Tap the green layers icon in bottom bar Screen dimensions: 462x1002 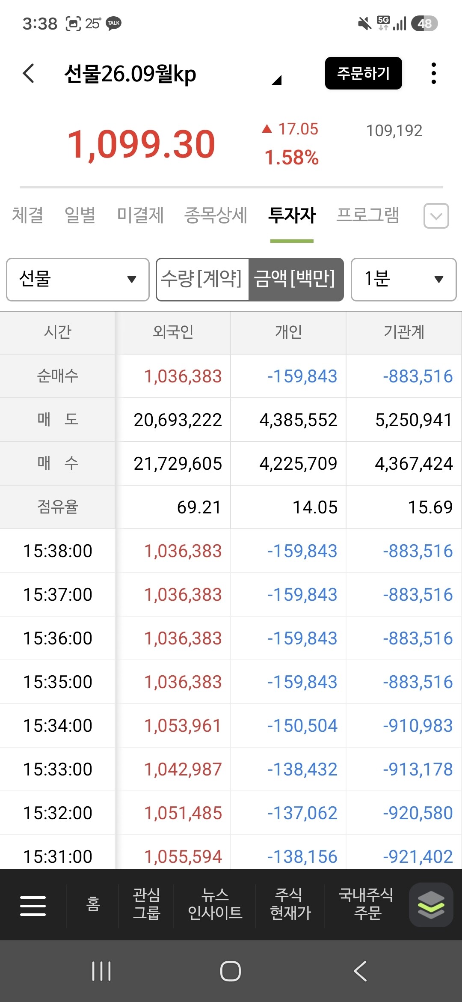coord(431,905)
